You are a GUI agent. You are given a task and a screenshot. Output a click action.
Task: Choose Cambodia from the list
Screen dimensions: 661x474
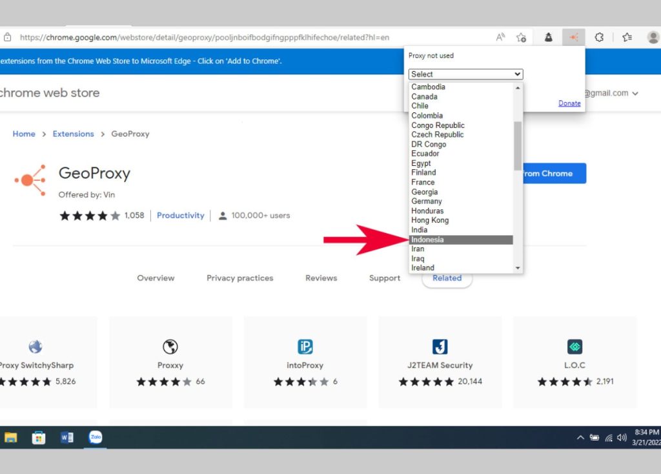pyautogui.click(x=461, y=87)
